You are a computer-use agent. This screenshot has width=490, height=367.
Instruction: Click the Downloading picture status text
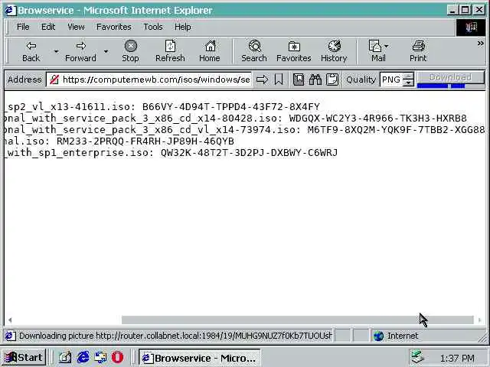(175, 336)
